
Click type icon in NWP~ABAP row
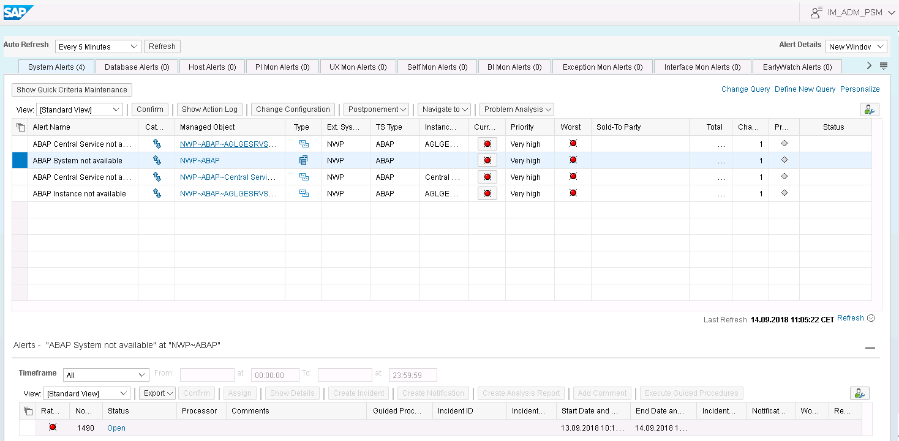click(303, 160)
